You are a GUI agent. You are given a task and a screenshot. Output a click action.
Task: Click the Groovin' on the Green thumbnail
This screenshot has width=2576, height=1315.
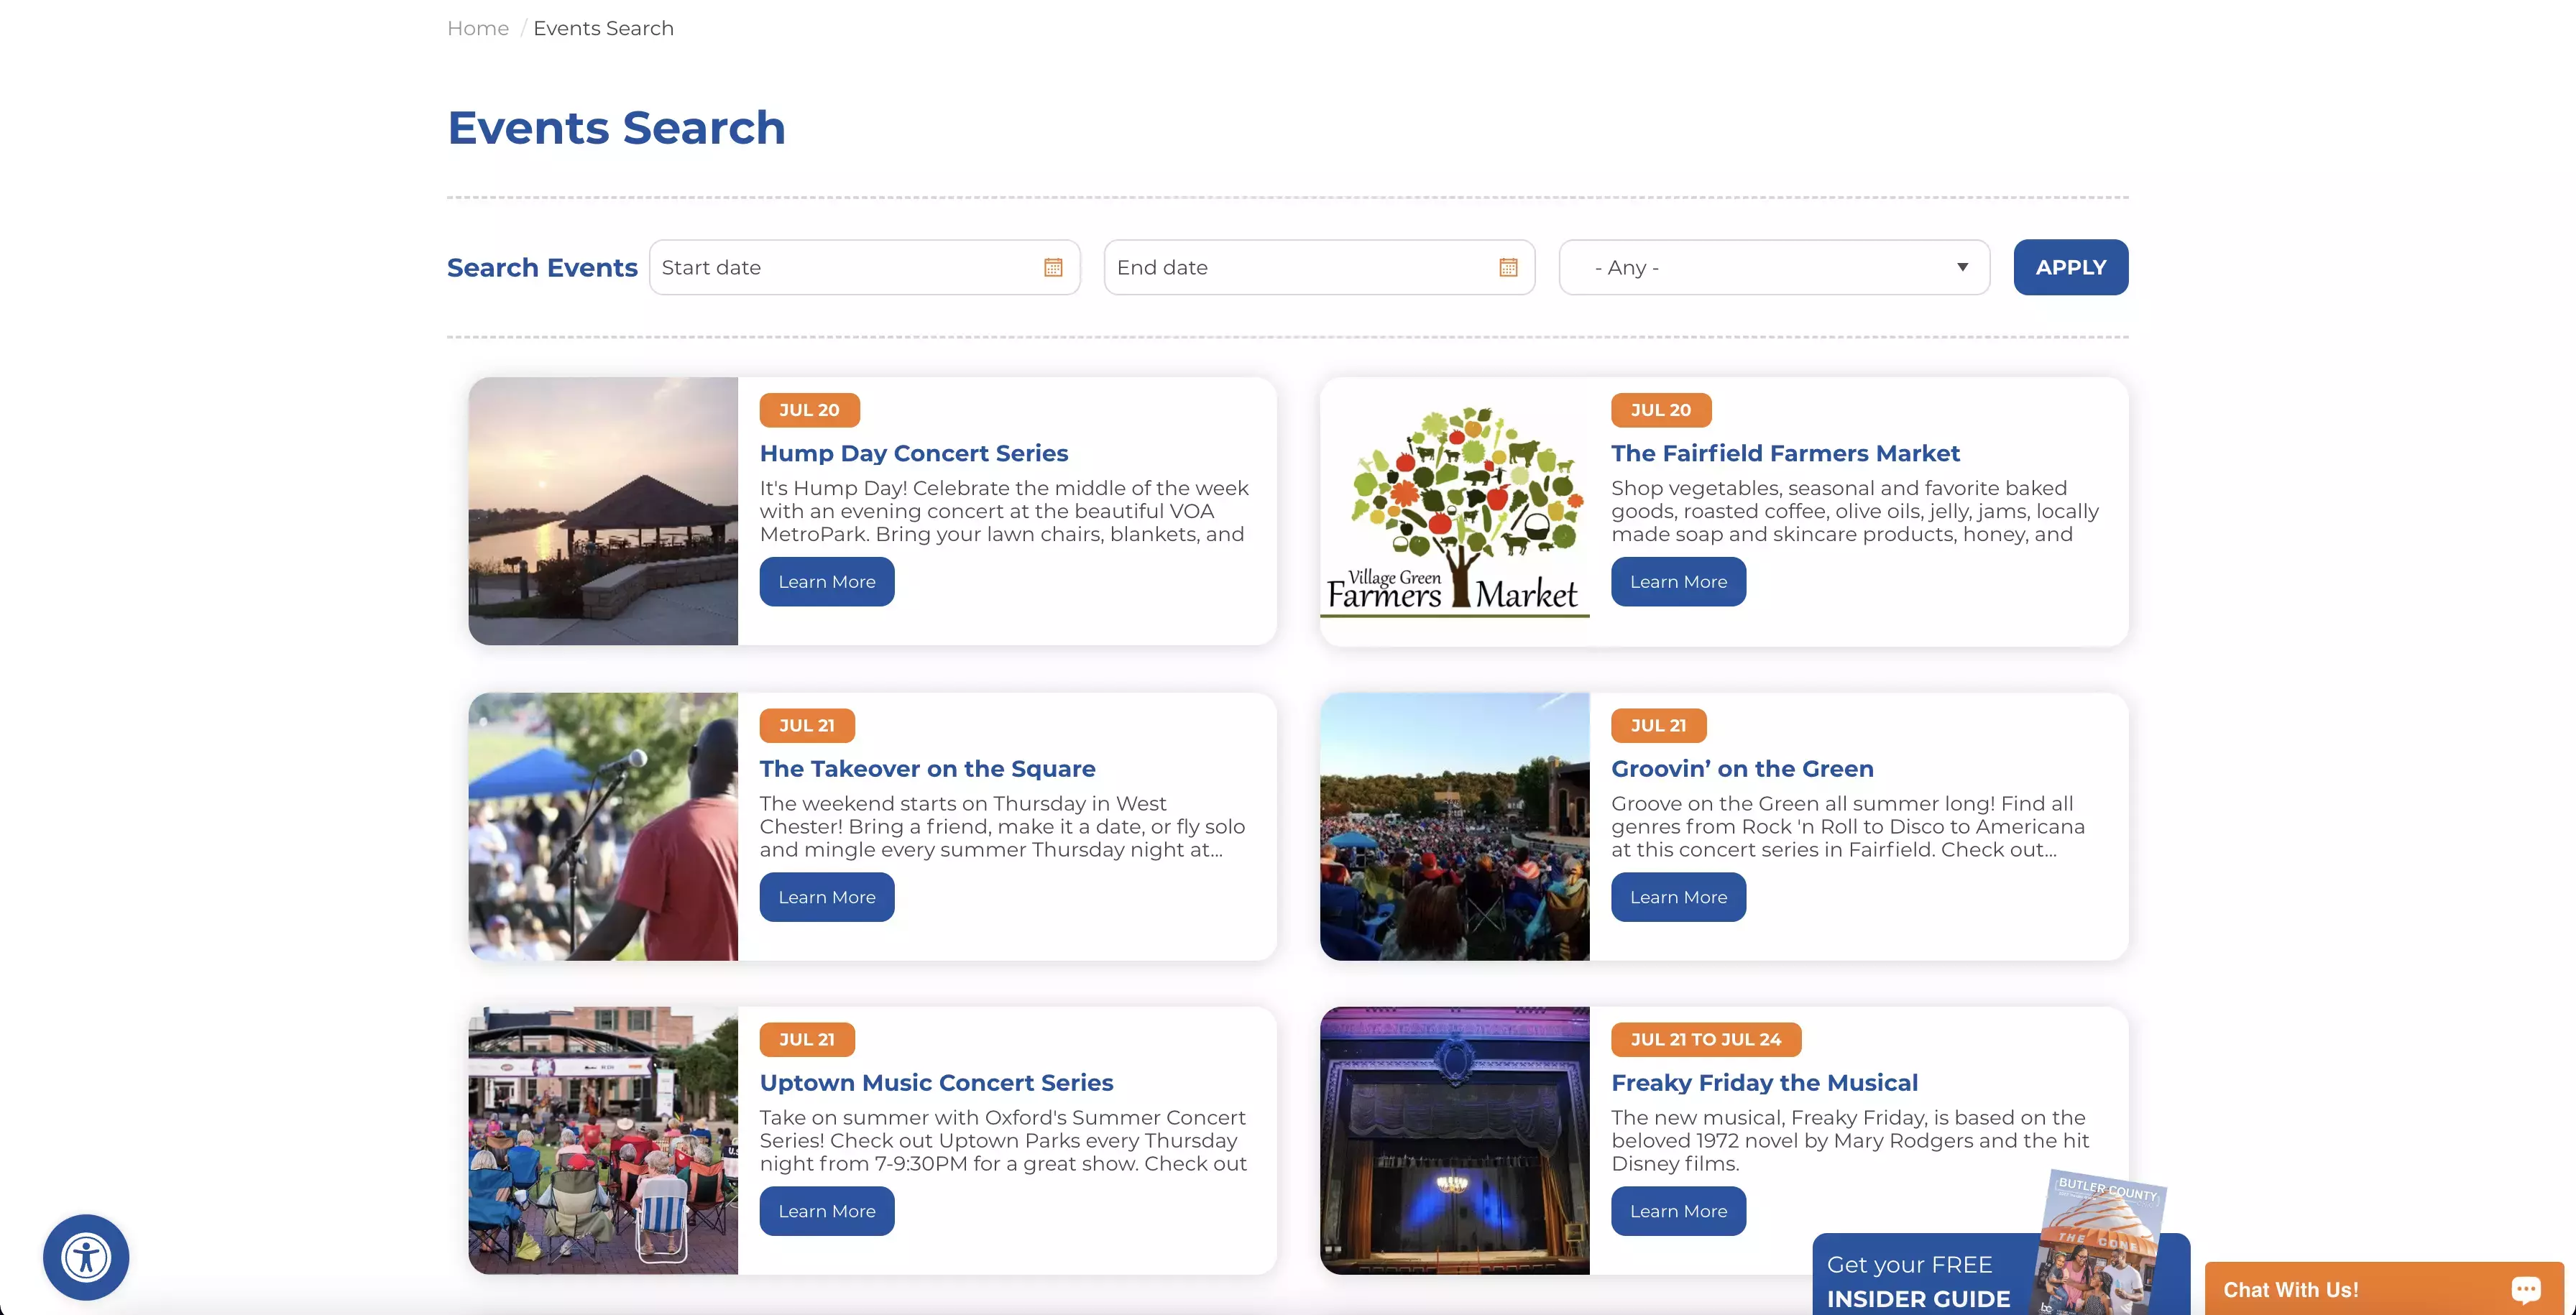1454,825
